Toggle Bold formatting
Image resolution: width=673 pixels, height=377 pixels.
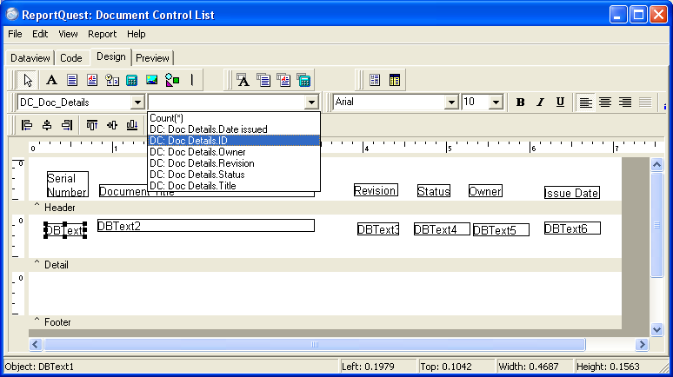tap(520, 103)
